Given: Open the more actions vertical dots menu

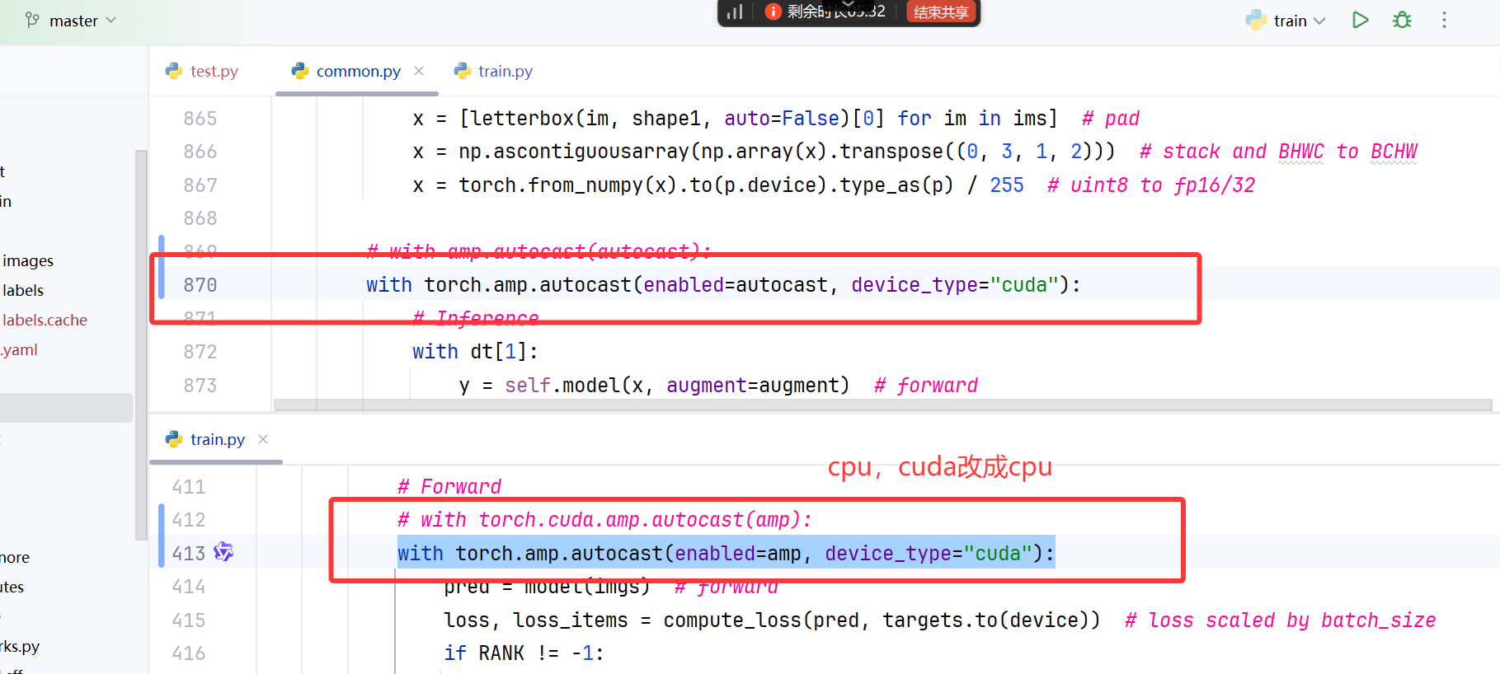Looking at the screenshot, I should 1444,20.
